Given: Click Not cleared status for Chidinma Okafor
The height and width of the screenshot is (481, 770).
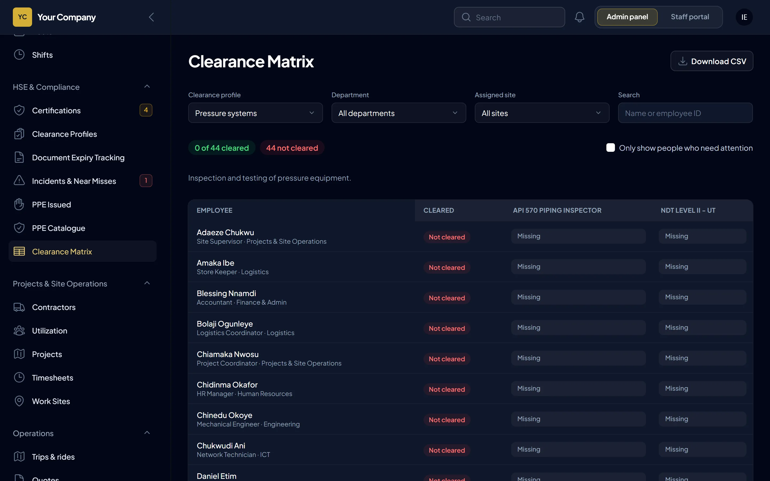Looking at the screenshot, I should pyautogui.click(x=447, y=389).
